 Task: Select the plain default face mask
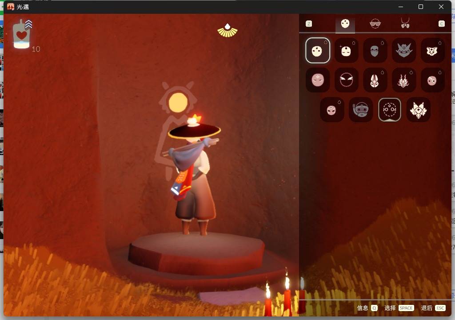click(x=317, y=51)
